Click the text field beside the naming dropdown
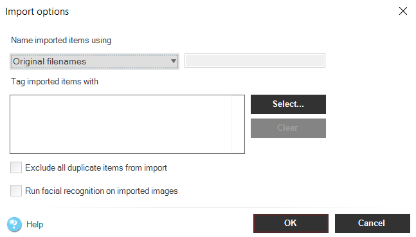416x237 pixels. point(255,61)
